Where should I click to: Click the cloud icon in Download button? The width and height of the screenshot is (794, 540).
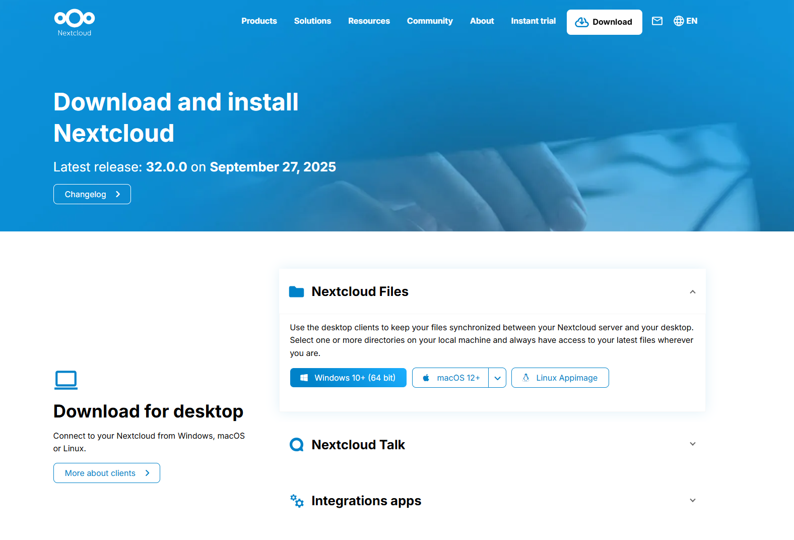coord(582,22)
